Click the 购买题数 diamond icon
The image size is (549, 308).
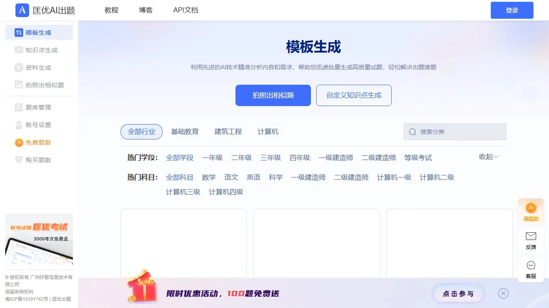pyautogui.click(x=18, y=160)
